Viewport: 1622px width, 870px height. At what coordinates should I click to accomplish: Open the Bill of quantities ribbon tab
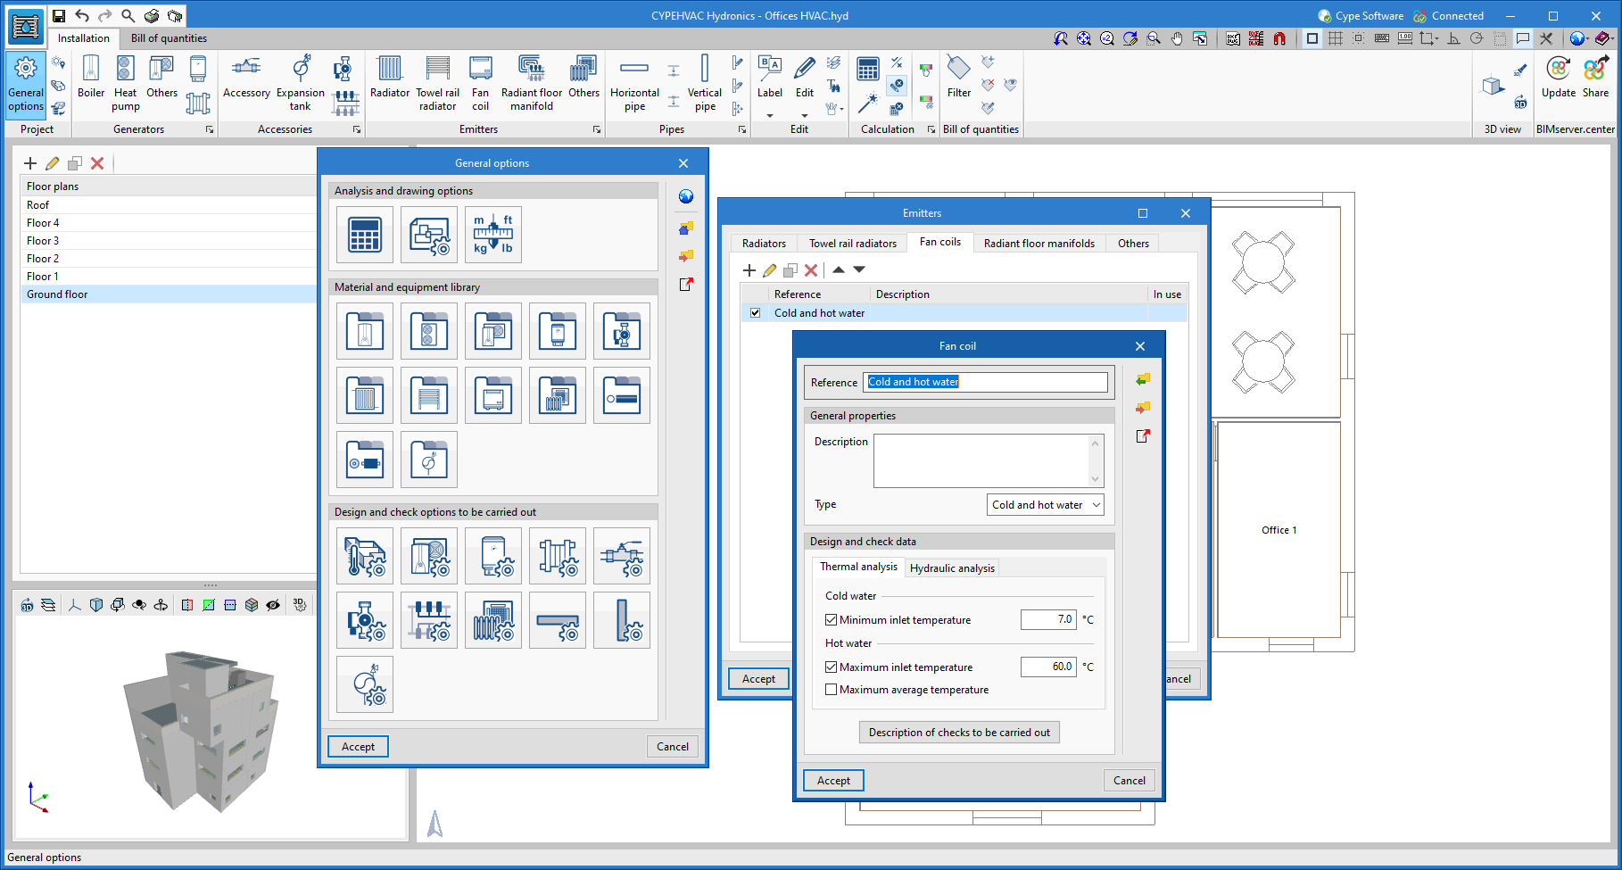click(x=169, y=38)
